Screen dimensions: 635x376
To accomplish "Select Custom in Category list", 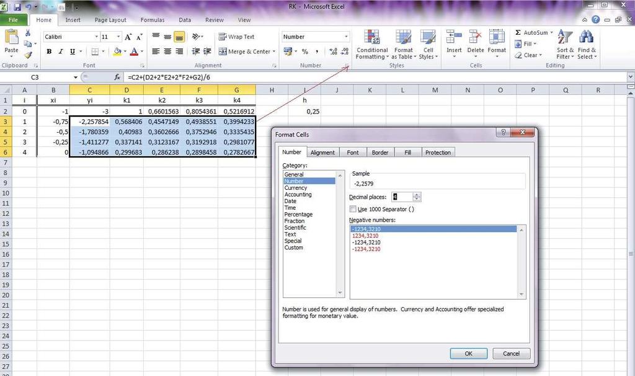I will 293,247.
